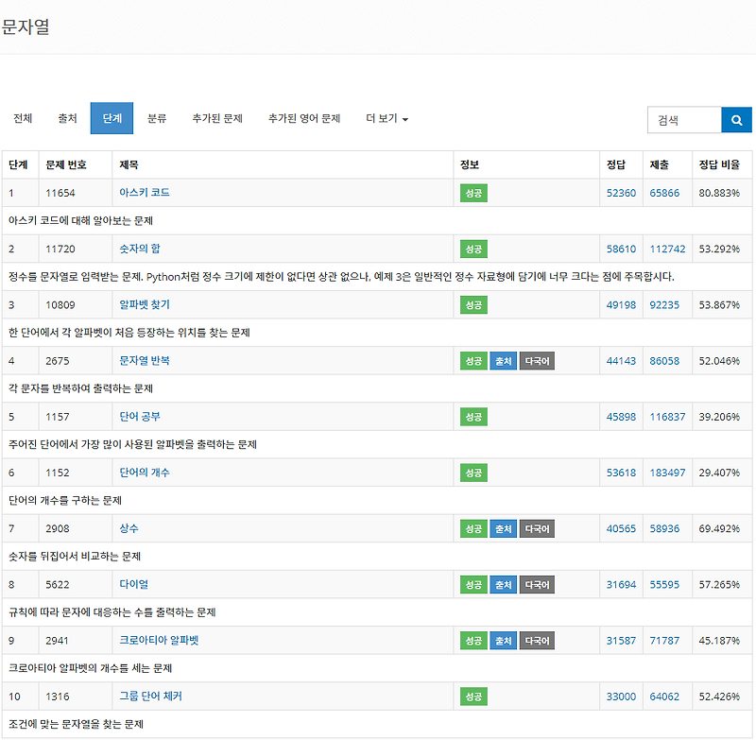This screenshot has width=756, height=740.
Task: Switch to the 출처 tab
Action: point(66,118)
